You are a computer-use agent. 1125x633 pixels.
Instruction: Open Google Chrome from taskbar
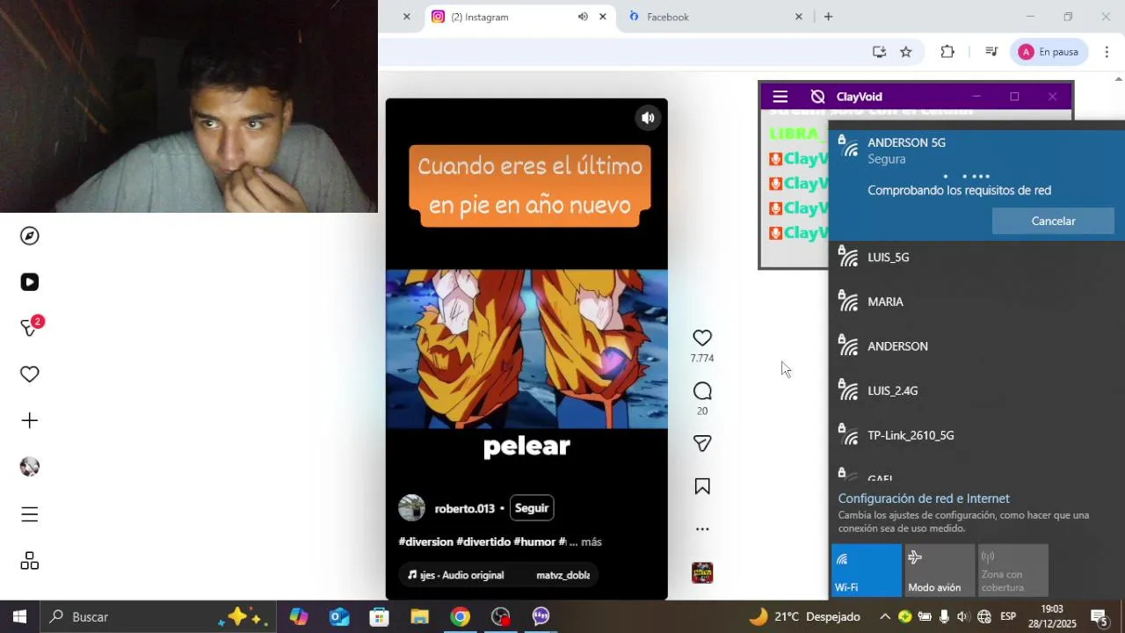pos(461,617)
